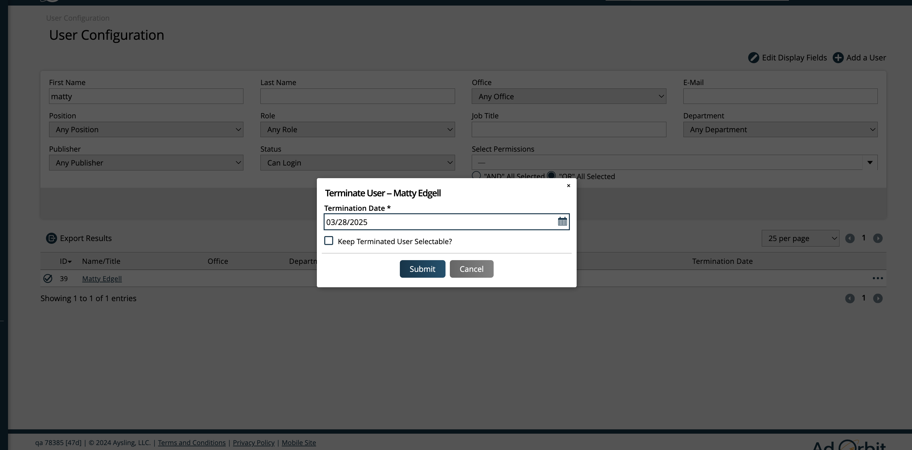Viewport: 912px width, 450px height.
Task: Open the Department dropdown
Action: (780, 129)
